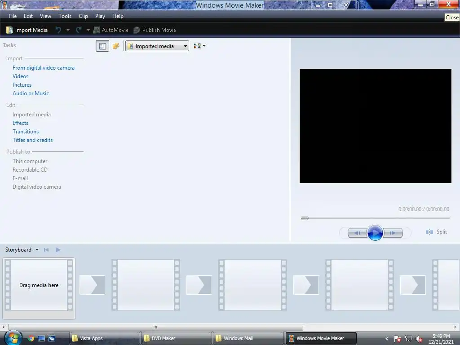The width and height of the screenshot is (460, 345).
Task: Click the Next Frame button
Action: pos(393,233)
